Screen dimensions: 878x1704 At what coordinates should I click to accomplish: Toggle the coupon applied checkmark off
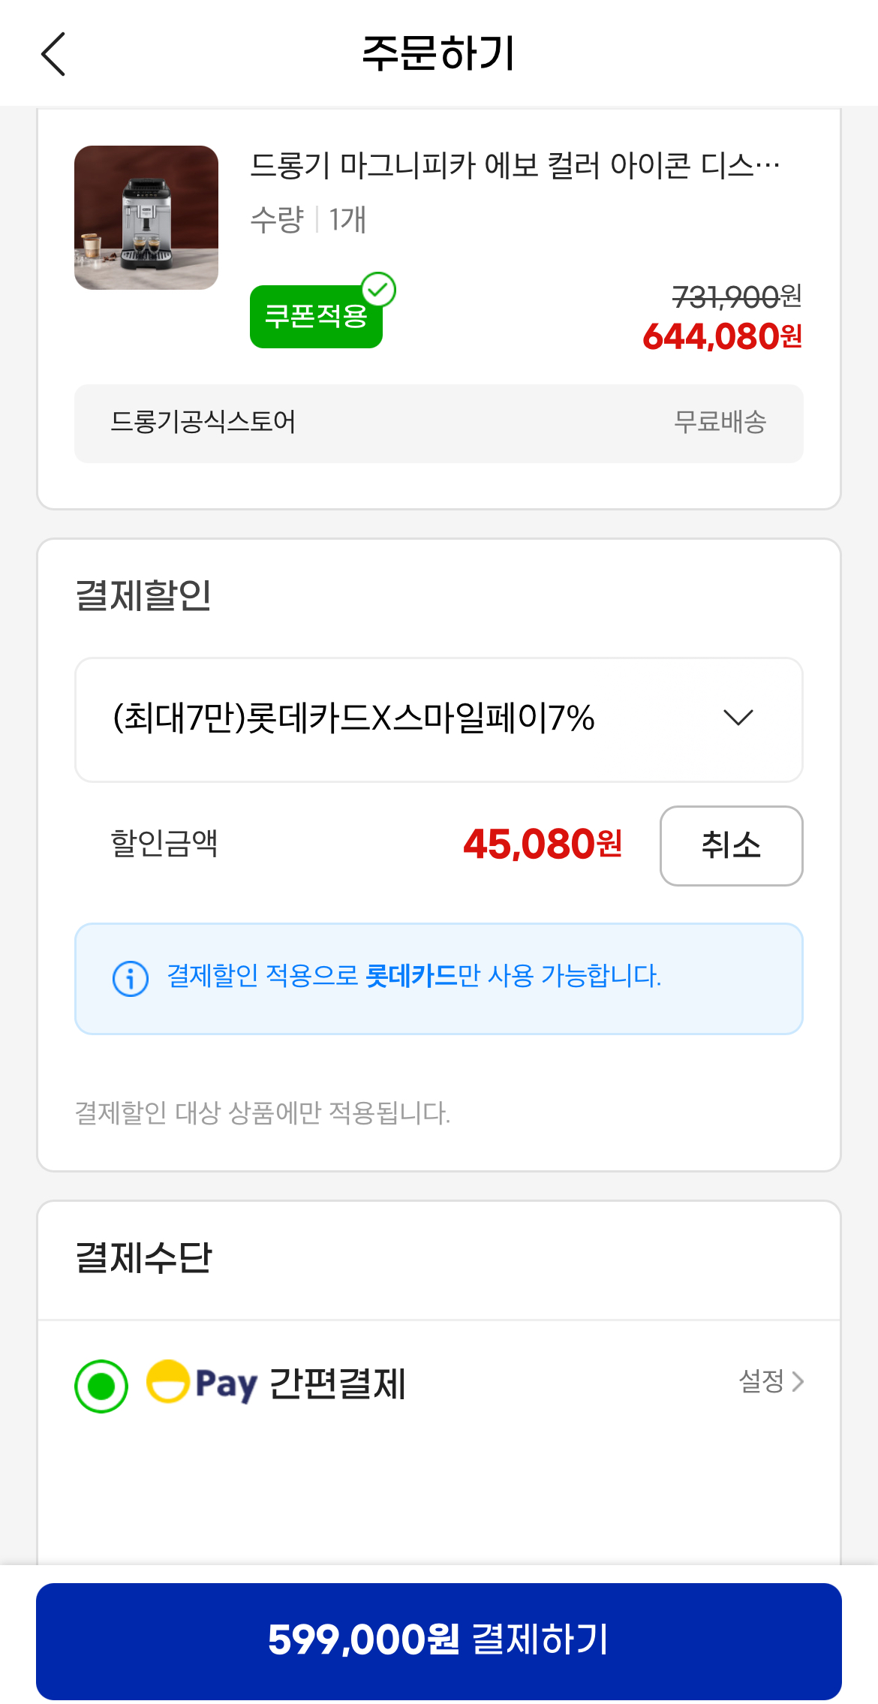pos(381,289)
